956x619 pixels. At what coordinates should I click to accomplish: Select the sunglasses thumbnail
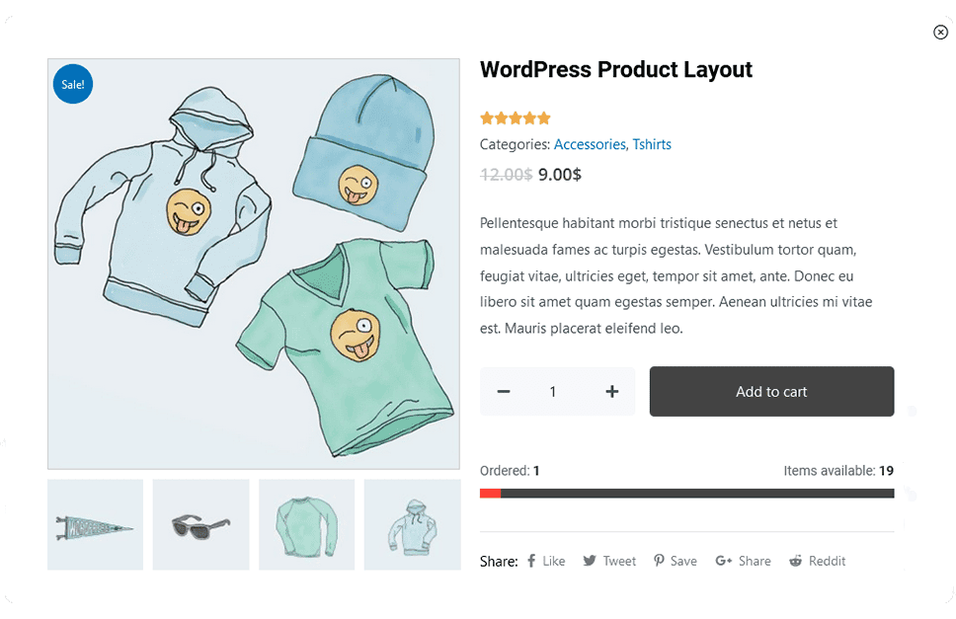200,524
